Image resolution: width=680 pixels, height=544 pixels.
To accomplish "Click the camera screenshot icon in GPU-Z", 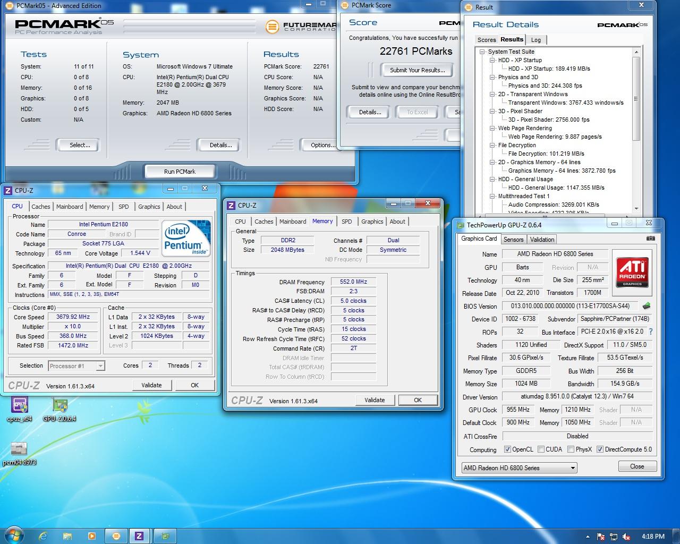I will [650, 239].
